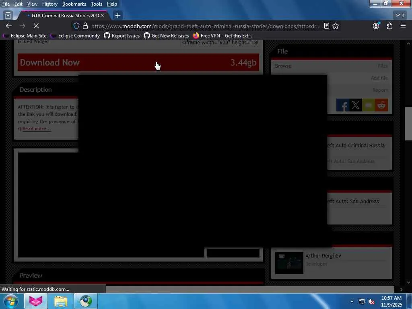Open Get New Releases bookmark
The height and width of the screenshot is (309, 412).
pyautogui.click(x=166, y=36)
